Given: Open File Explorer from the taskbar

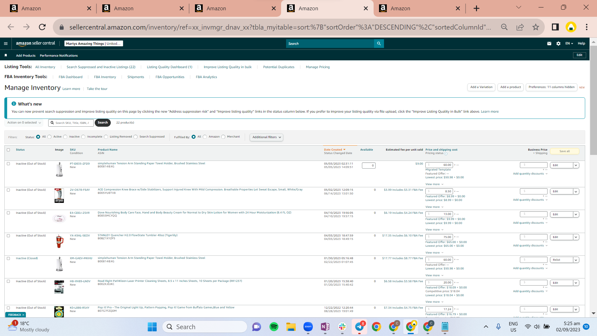Looking at the screenshot, I should coord(291,327).
